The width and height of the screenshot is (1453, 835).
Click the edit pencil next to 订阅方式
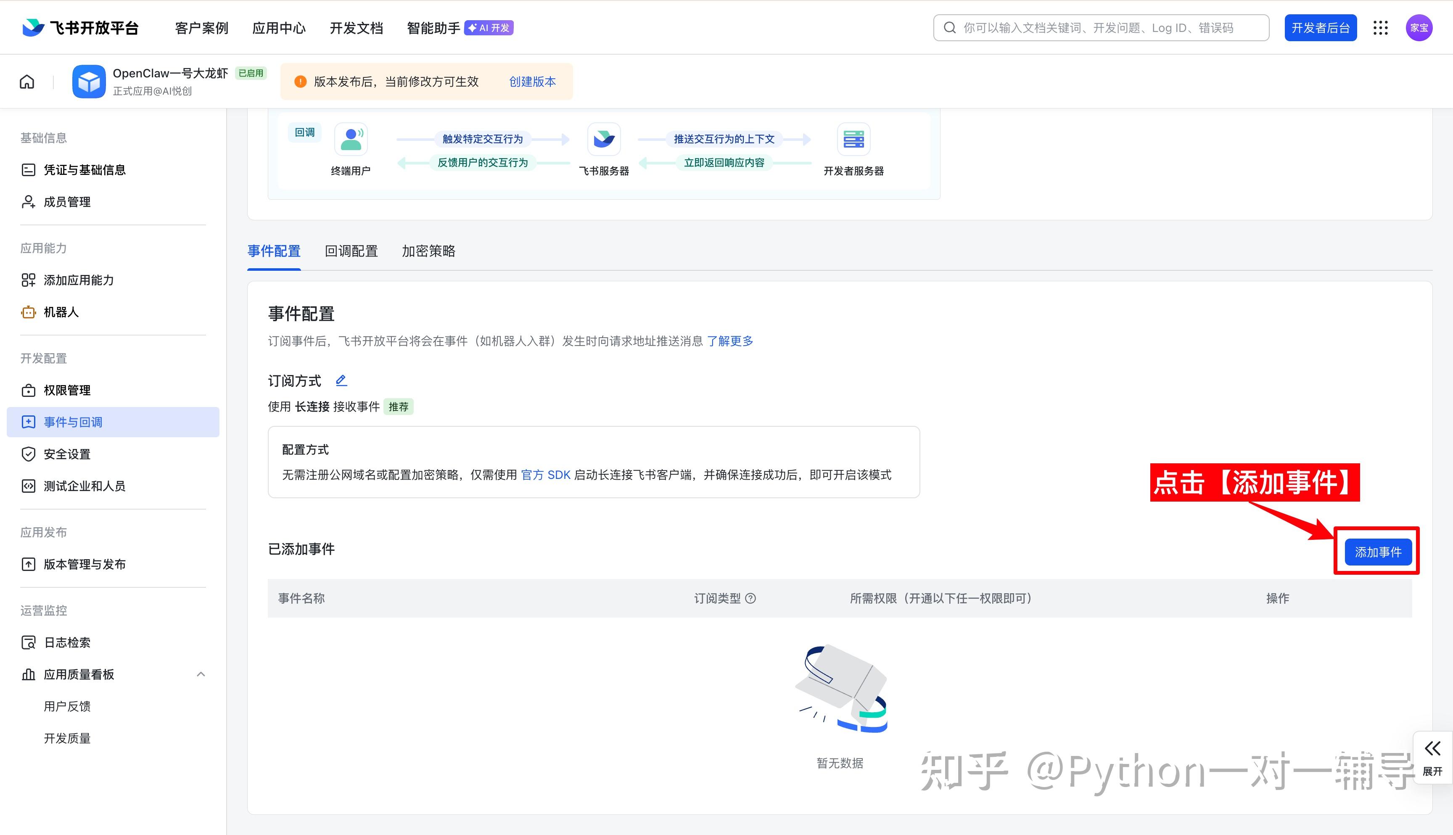tap(341, 380)
